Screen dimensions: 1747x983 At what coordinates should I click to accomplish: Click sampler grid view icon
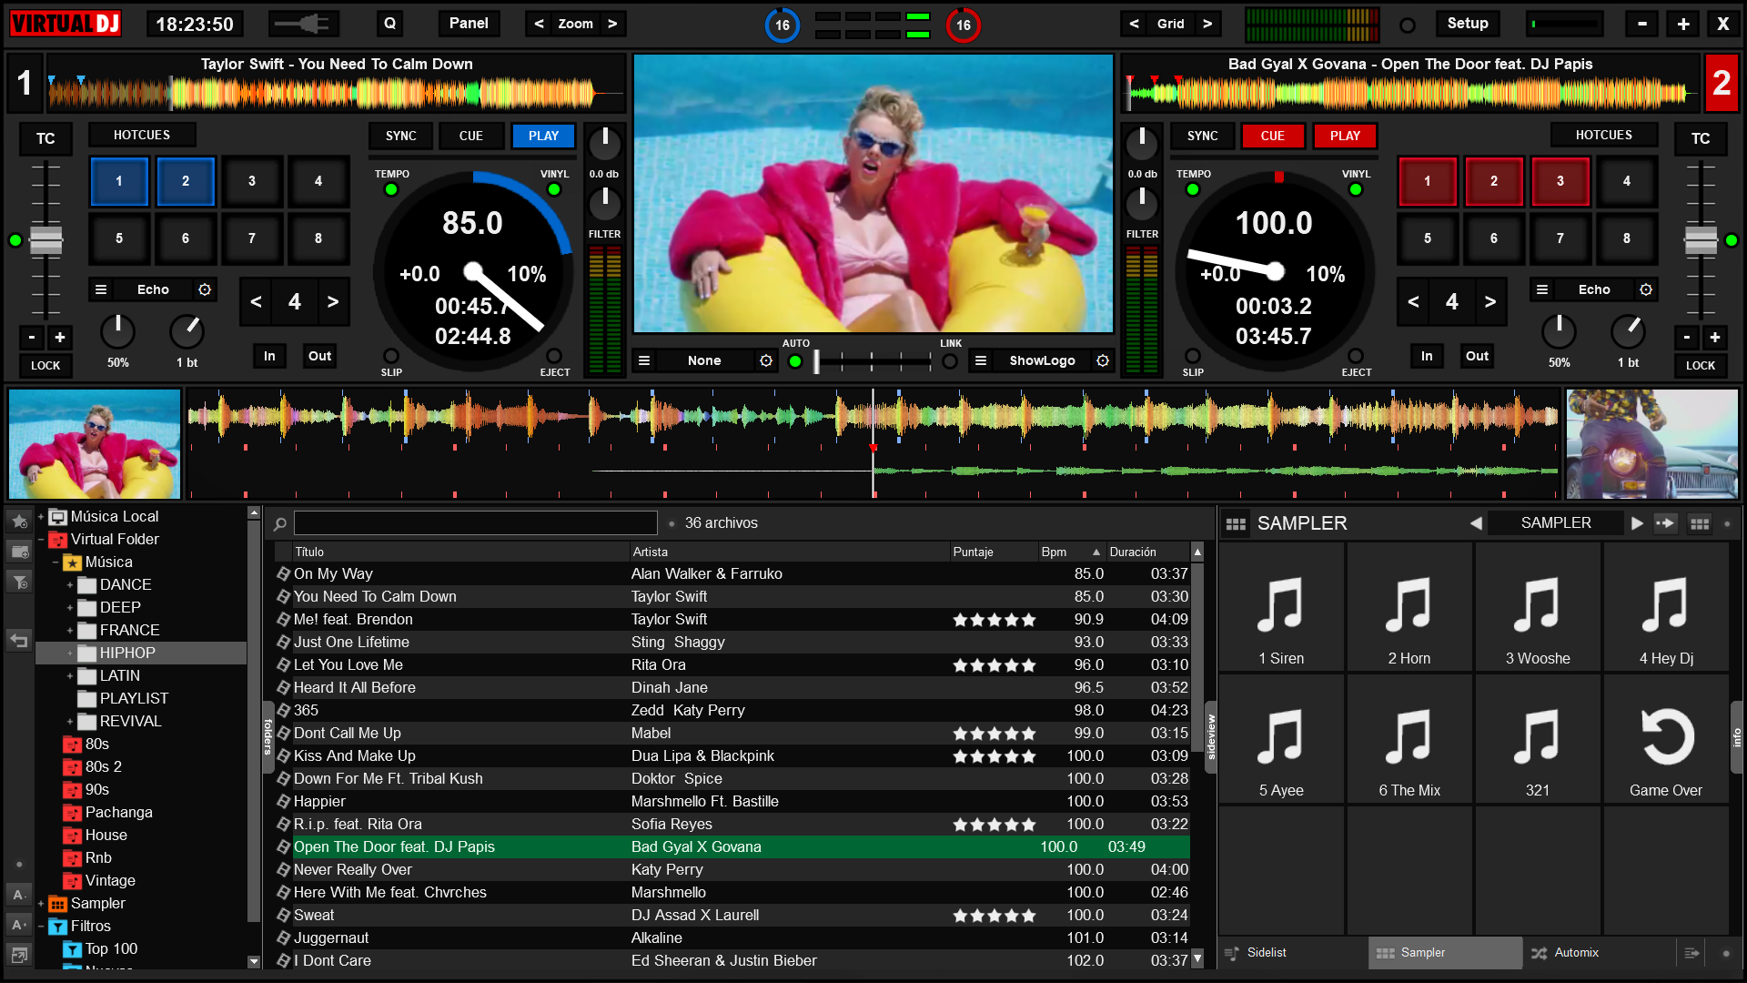coord(1699,523)
